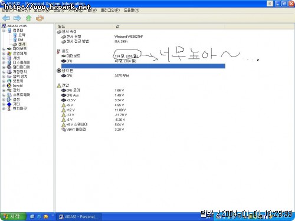Screen dimensions: 295x221
Task: Click the thermometer icon beside 온도
Action: 58,51
